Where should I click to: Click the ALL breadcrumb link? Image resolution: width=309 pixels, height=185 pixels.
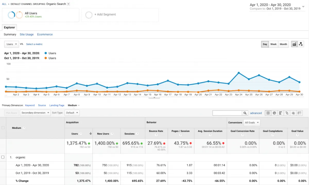click(4, 4)
